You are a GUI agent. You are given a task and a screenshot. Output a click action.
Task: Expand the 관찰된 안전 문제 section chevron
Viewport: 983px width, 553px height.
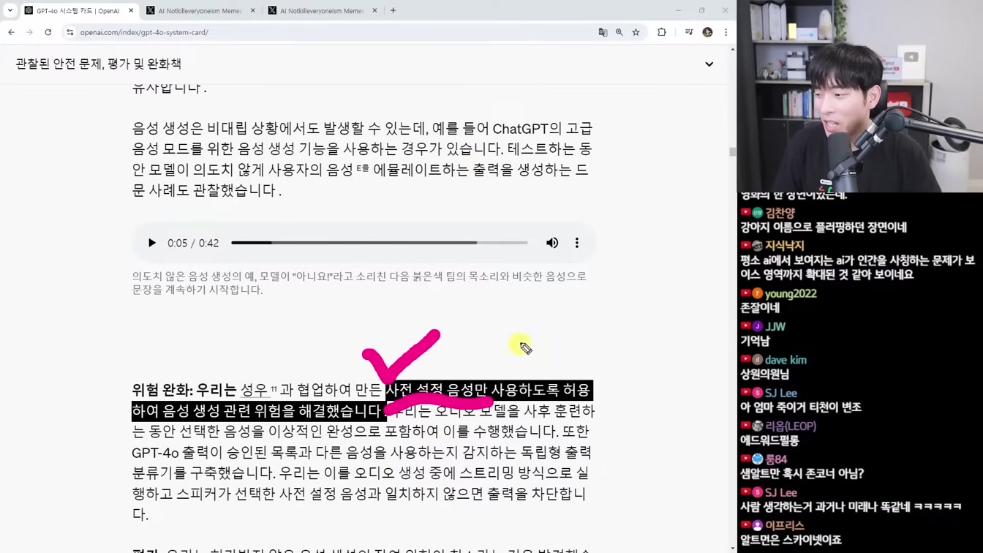(x=709, y=64)
